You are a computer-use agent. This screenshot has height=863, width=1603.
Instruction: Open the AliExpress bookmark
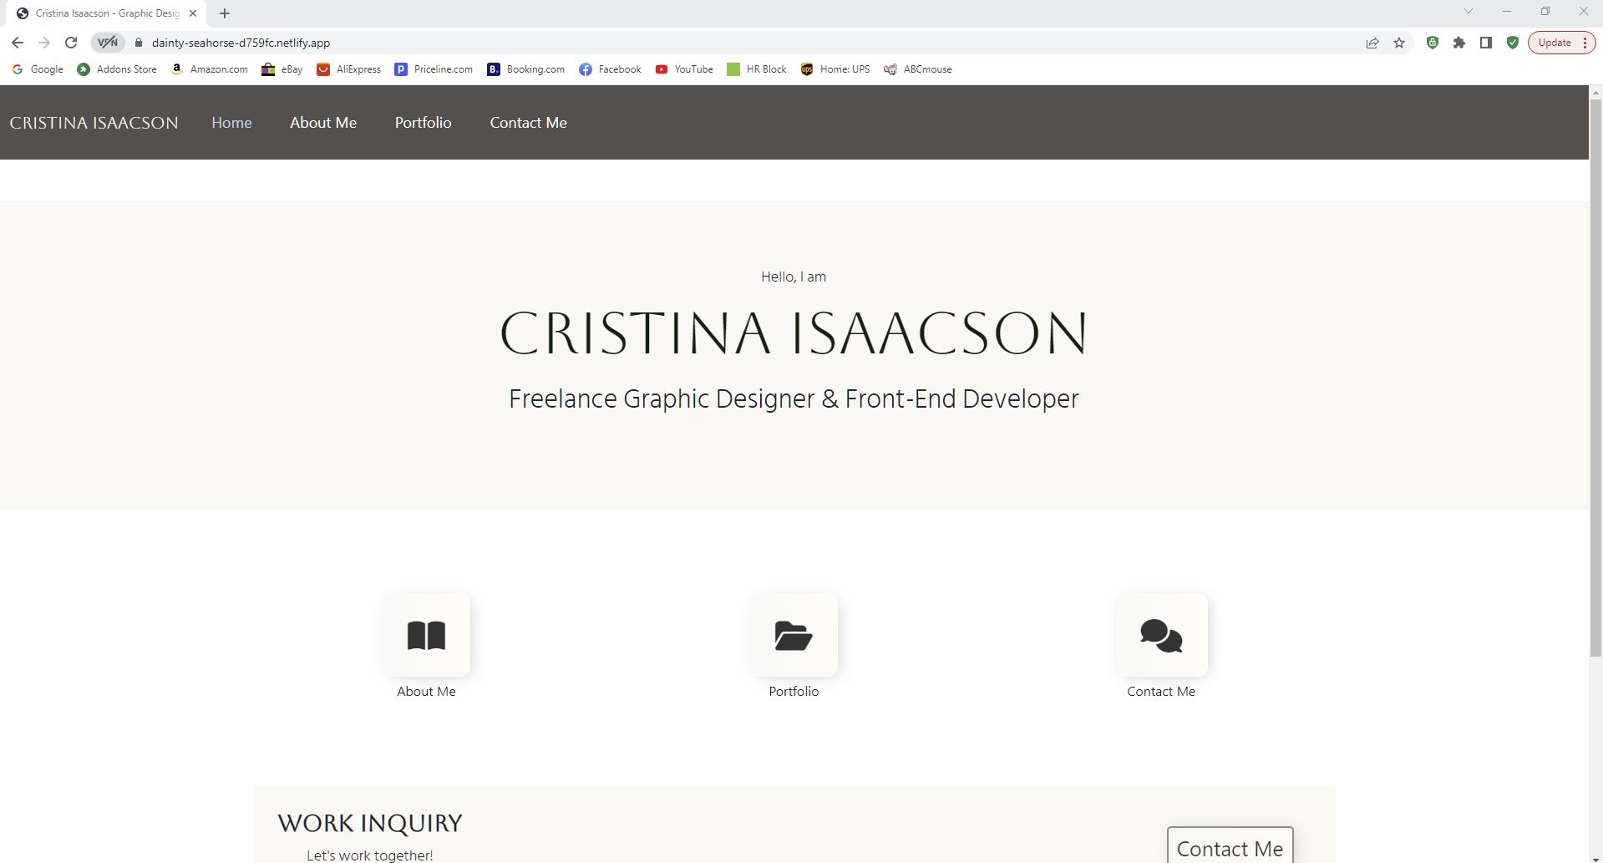click(x=349, y=69)
